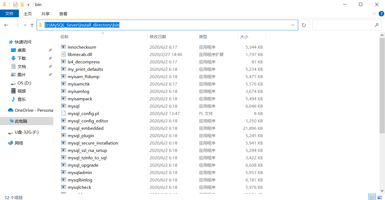Click the Back navigation arrow

(6, 25)
